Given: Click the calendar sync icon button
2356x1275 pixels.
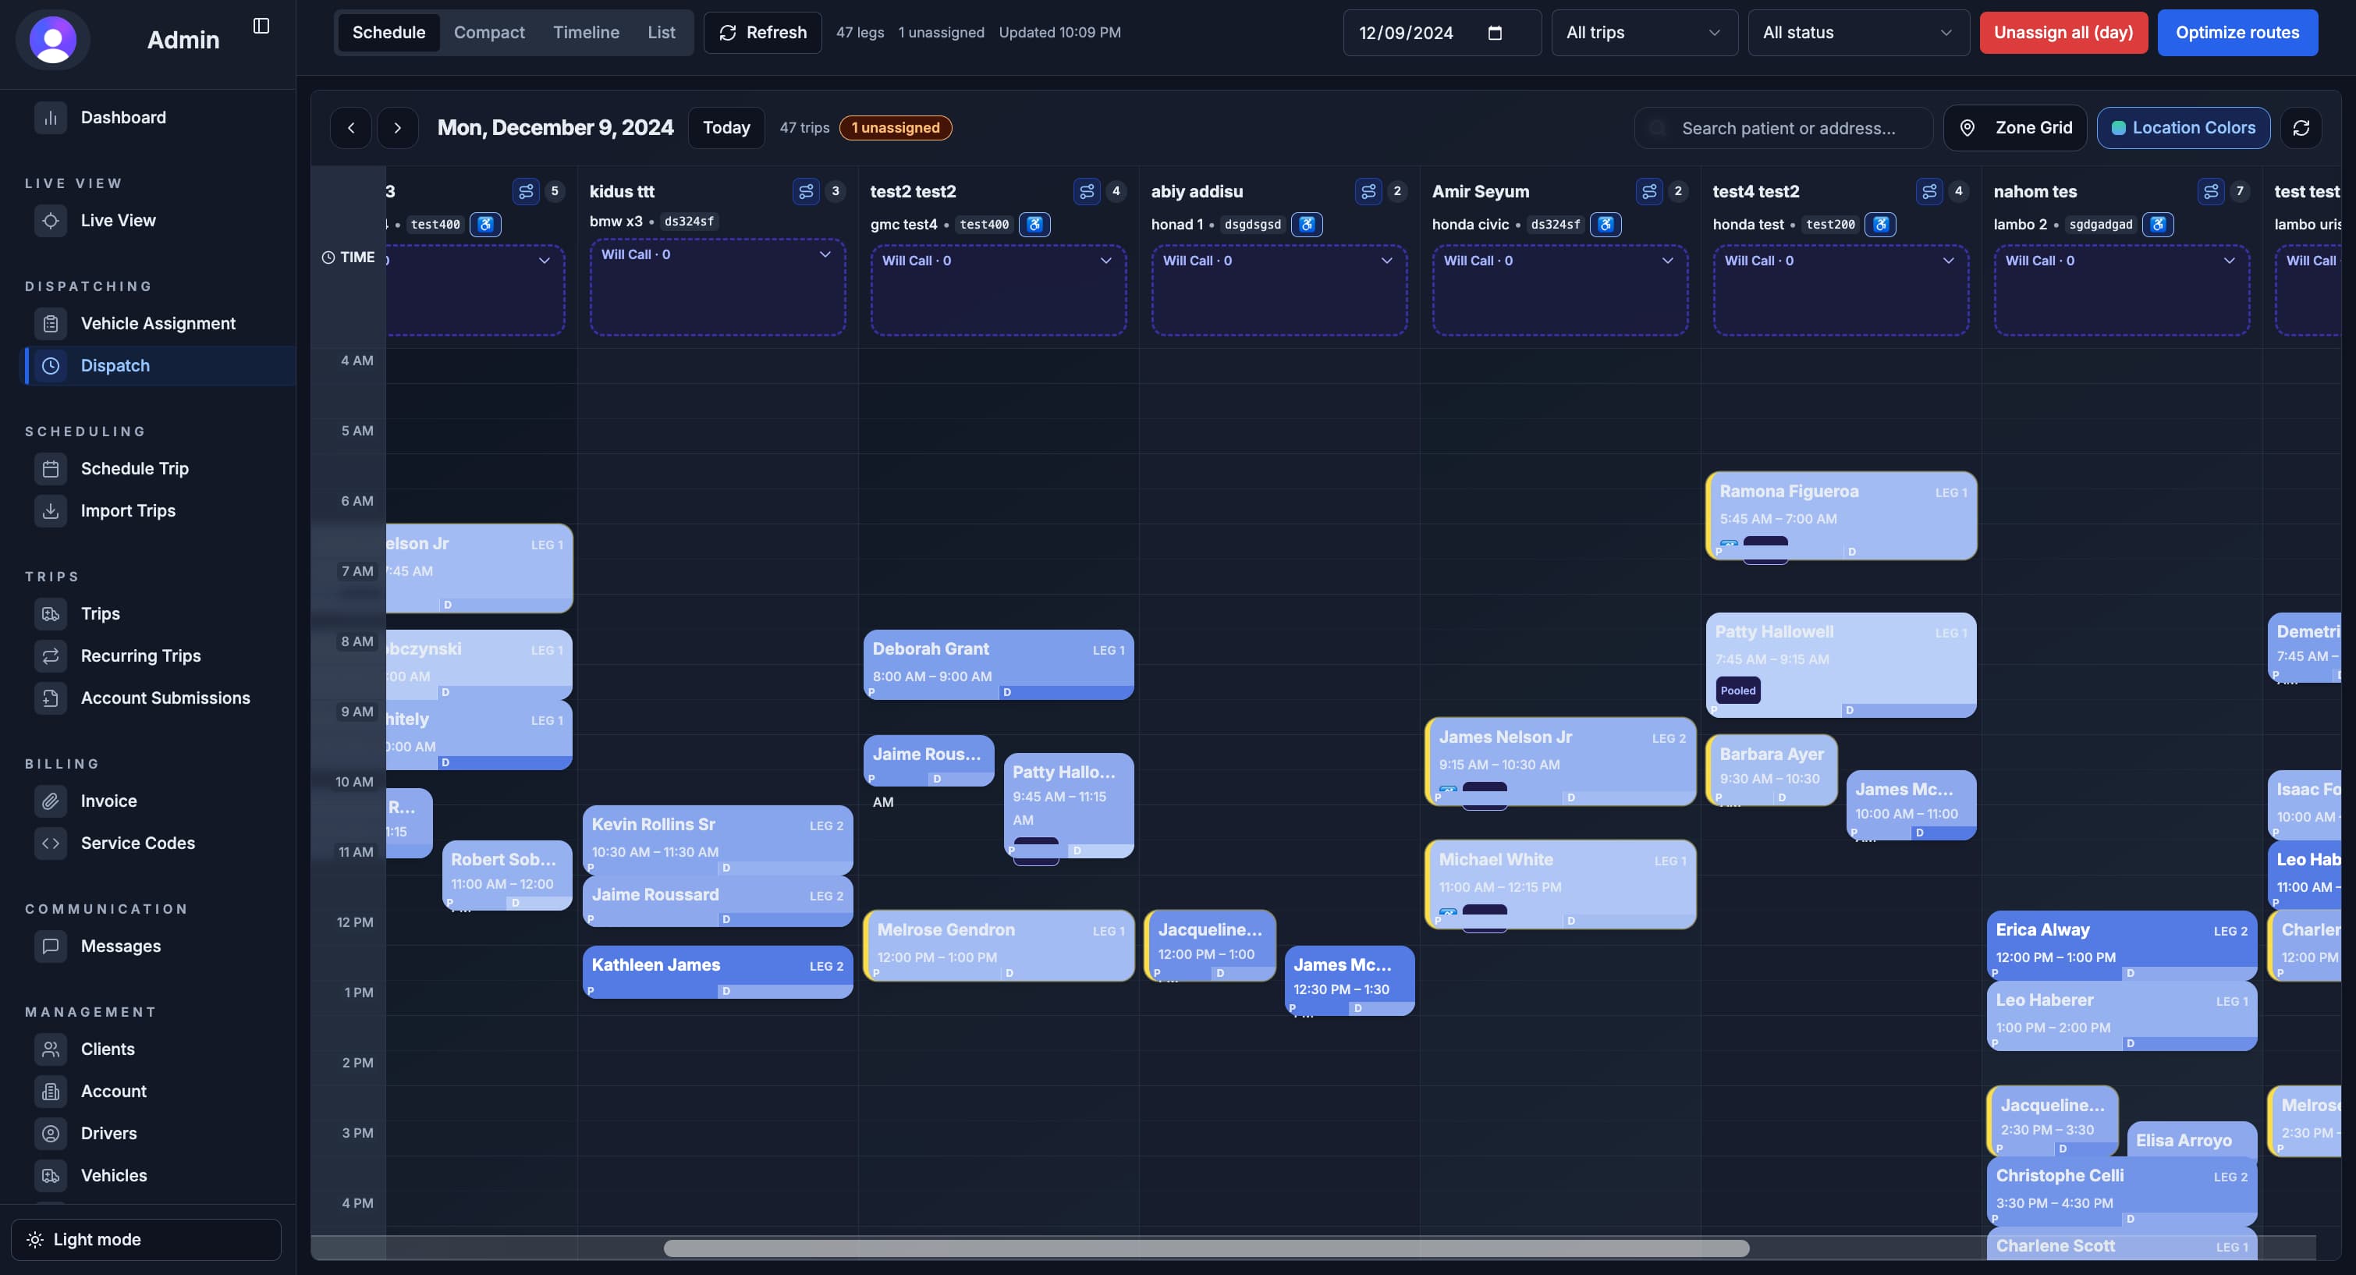Looking at the screenshot, I should click(x=2301, y=128).
